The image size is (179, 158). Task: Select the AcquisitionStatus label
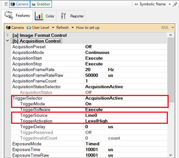click(36, 92)
